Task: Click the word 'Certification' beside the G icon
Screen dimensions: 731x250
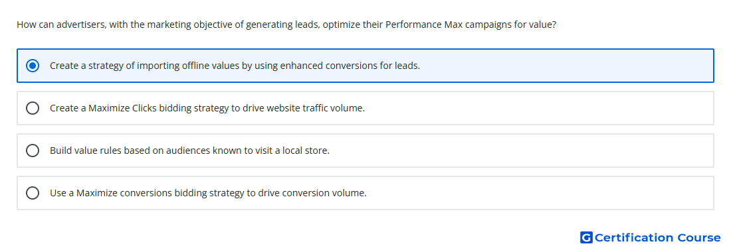Action: click(x=635, y=237)
